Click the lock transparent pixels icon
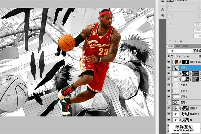Viewport: 201px width, 134px height. coord(176,56)
